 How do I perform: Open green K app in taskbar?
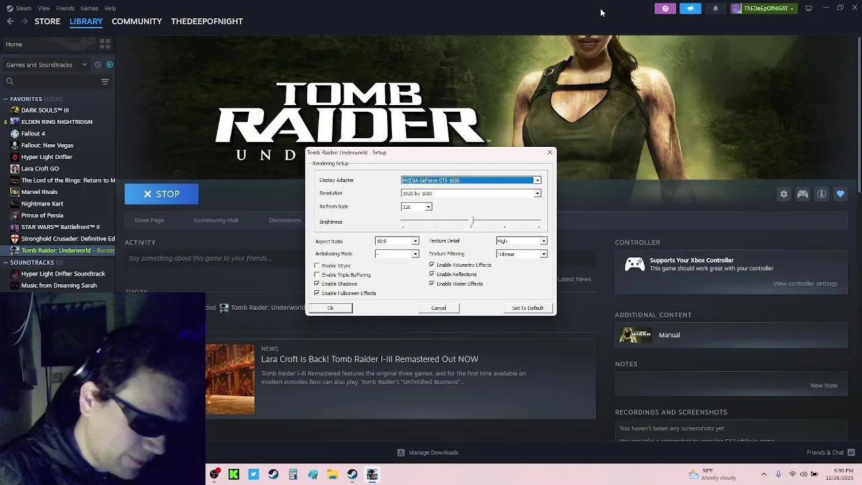[234, 475]
